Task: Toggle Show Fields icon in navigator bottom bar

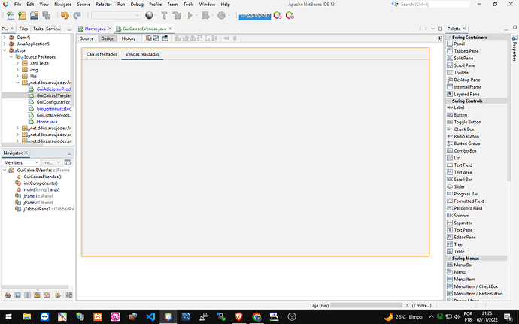Action: click(18, 295)
